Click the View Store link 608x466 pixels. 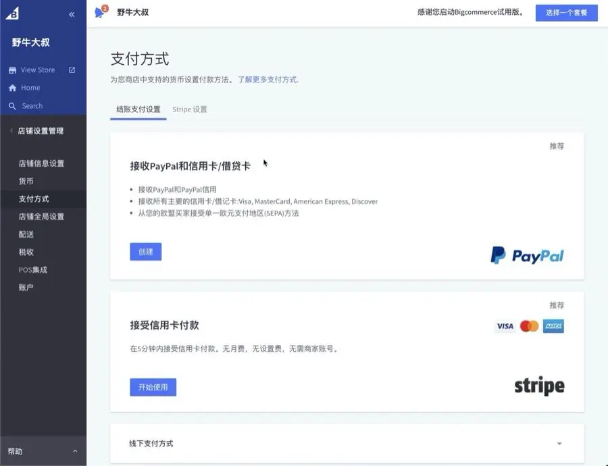[38, 70]
